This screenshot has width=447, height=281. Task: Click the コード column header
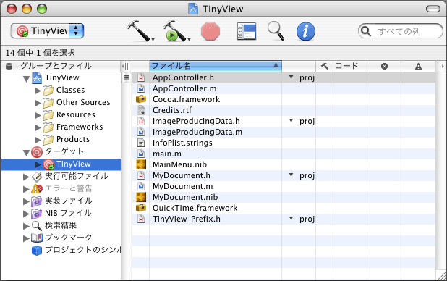350,66
